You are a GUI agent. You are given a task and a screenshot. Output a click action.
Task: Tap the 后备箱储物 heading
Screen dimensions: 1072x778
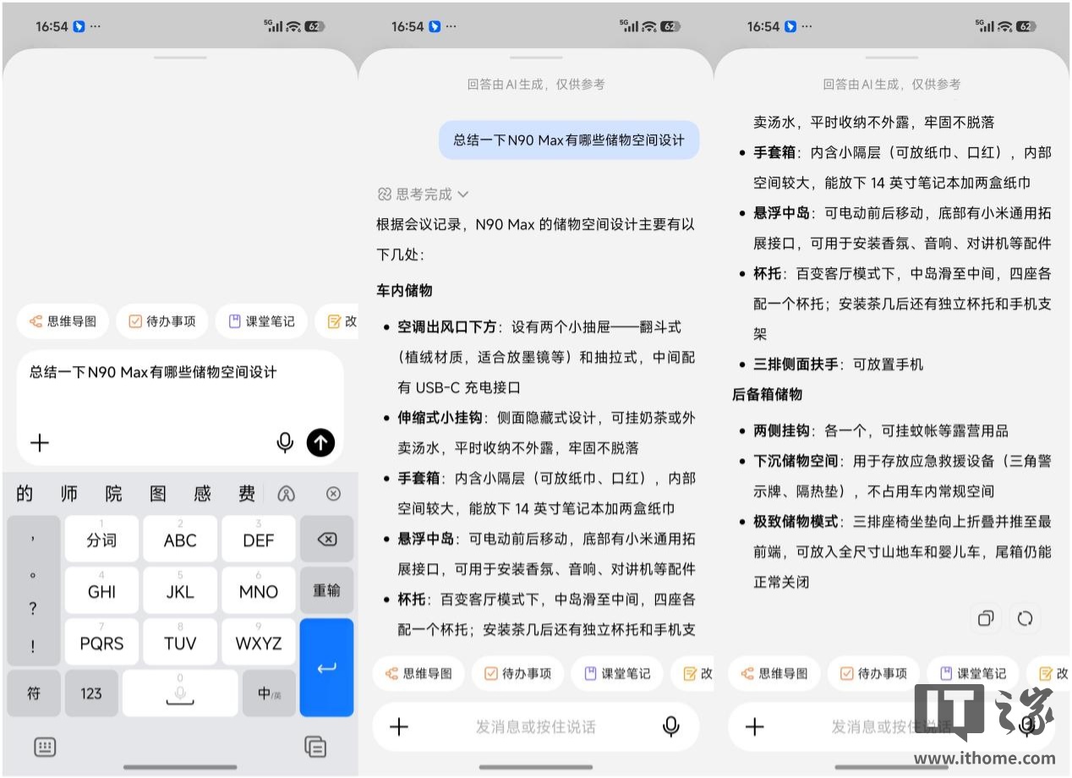click(767, 394)
